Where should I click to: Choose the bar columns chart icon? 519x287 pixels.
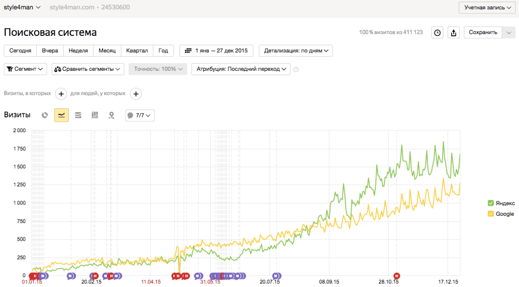95,115
